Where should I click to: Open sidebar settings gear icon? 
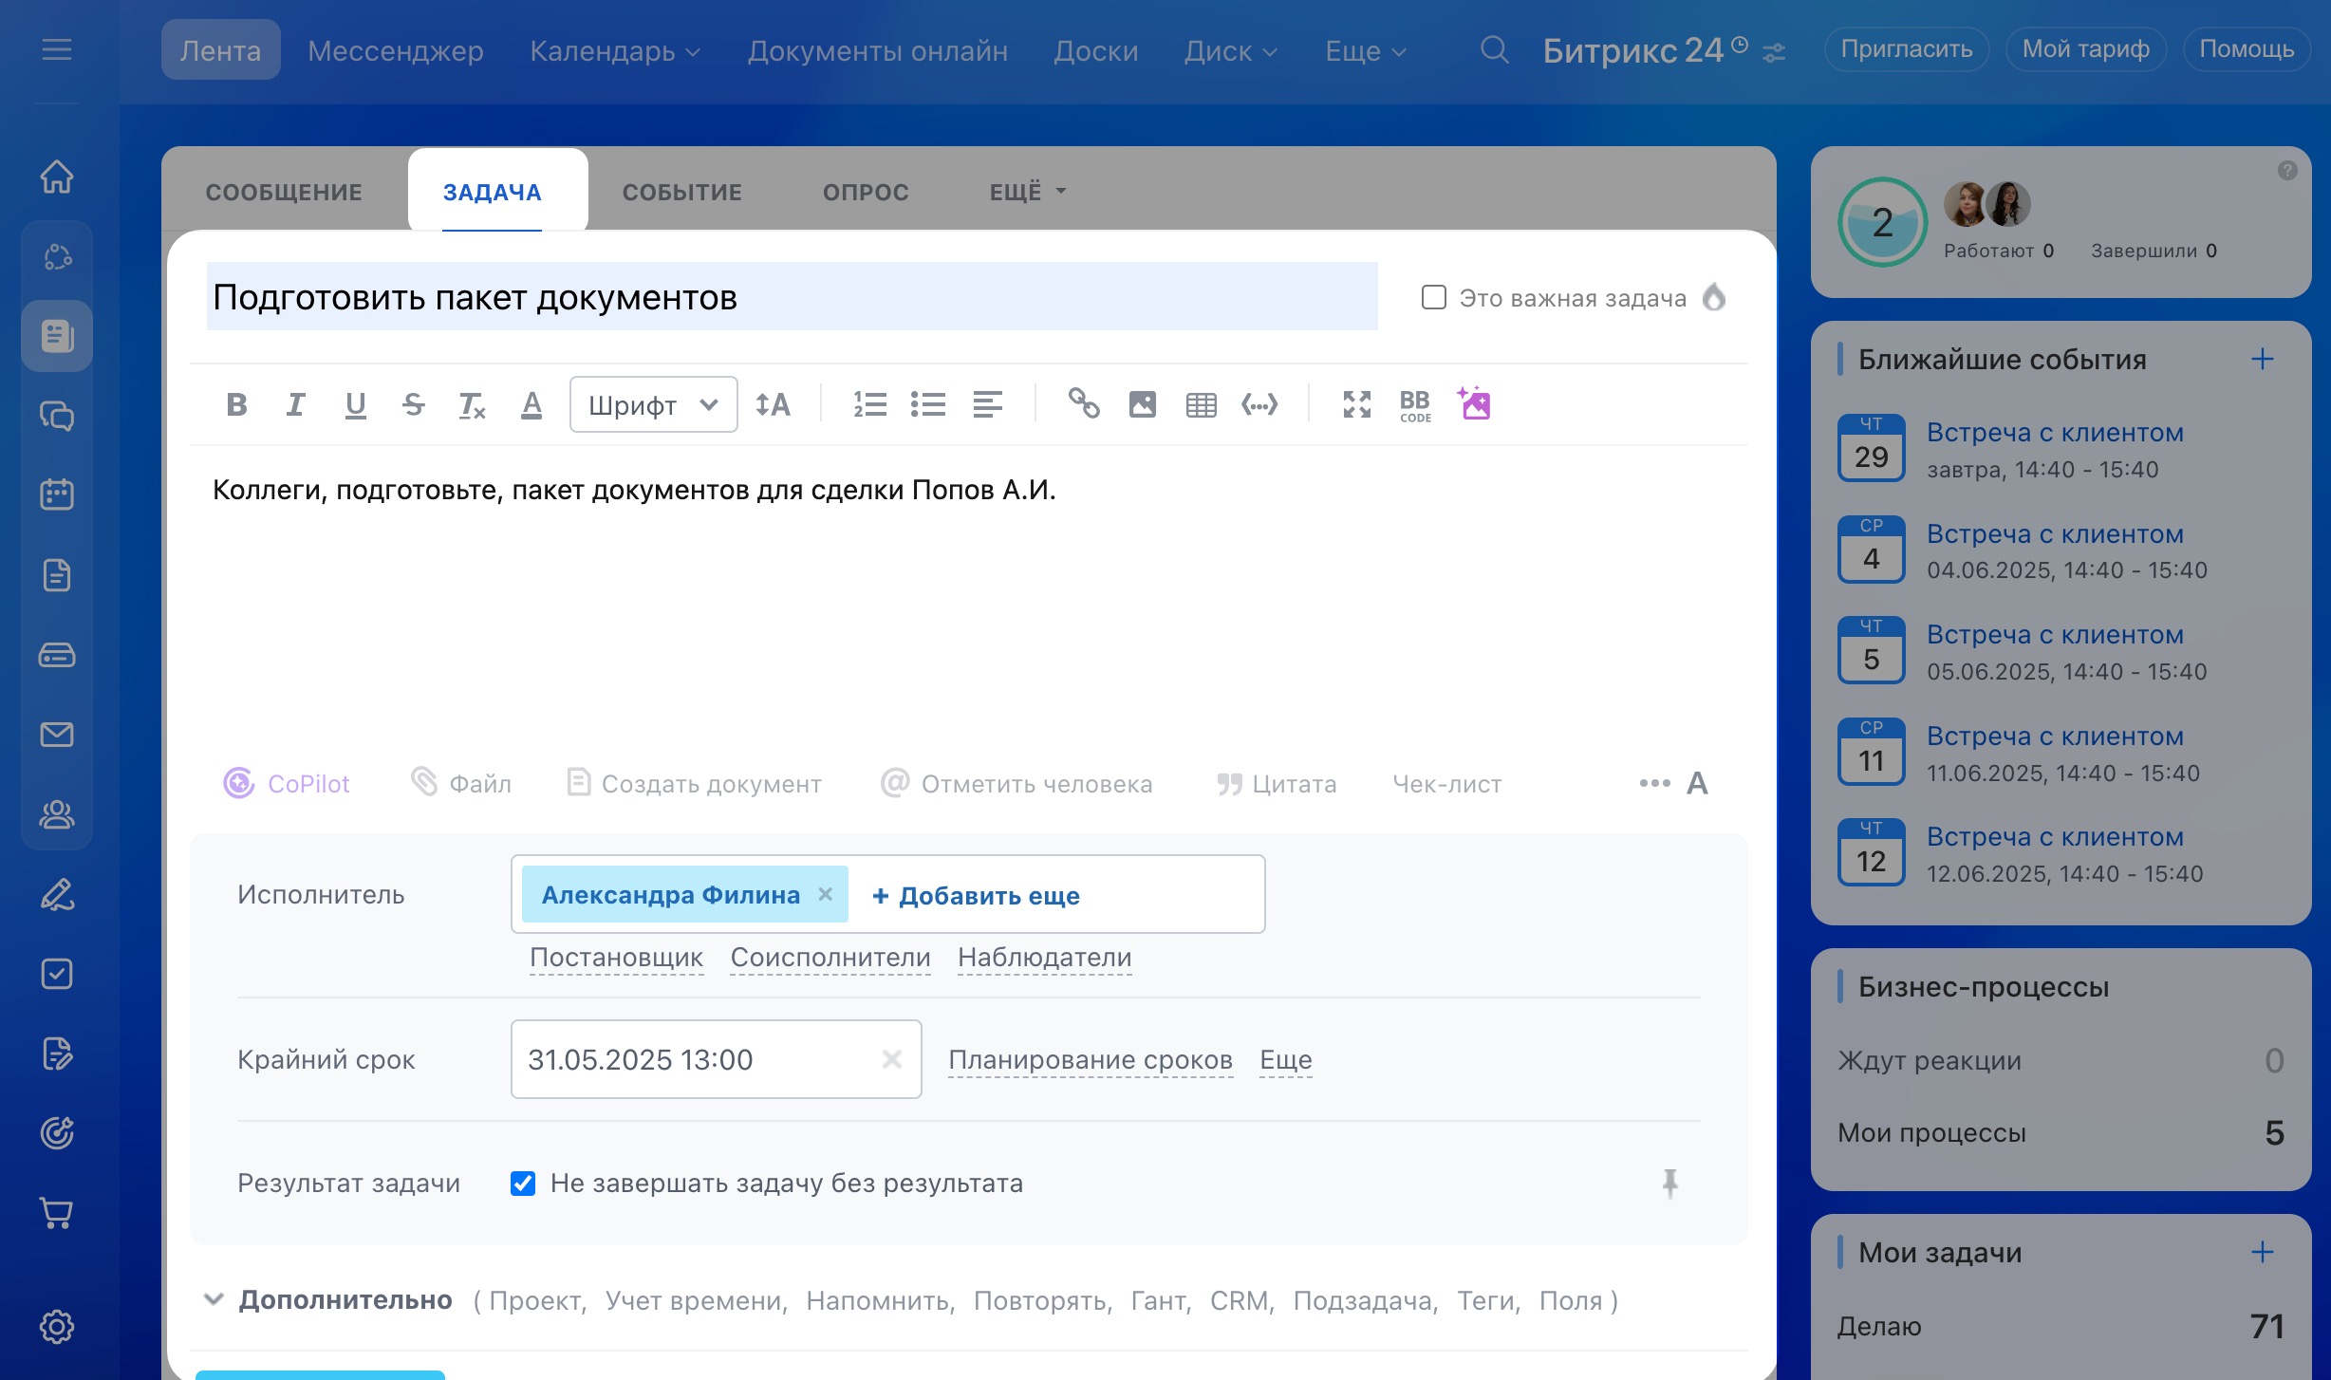[57, 1326]
